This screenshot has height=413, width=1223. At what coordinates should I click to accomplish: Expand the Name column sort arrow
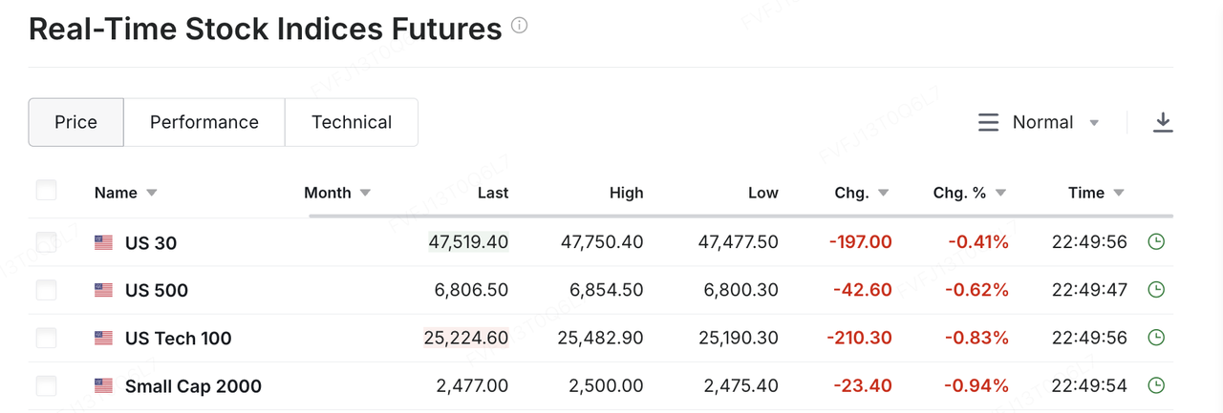pos(151,193)
